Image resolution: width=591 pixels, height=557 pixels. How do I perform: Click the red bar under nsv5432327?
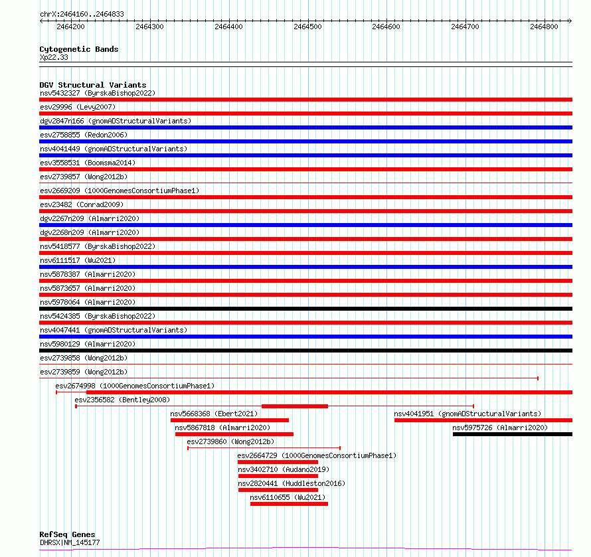click(x=305, y=100)
